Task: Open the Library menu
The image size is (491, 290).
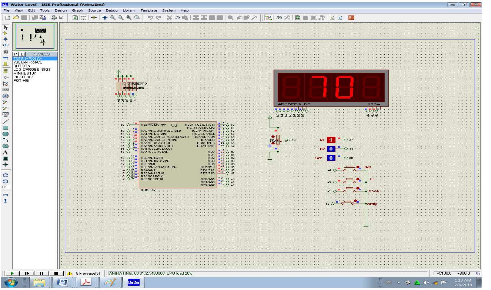Action: 129,10
